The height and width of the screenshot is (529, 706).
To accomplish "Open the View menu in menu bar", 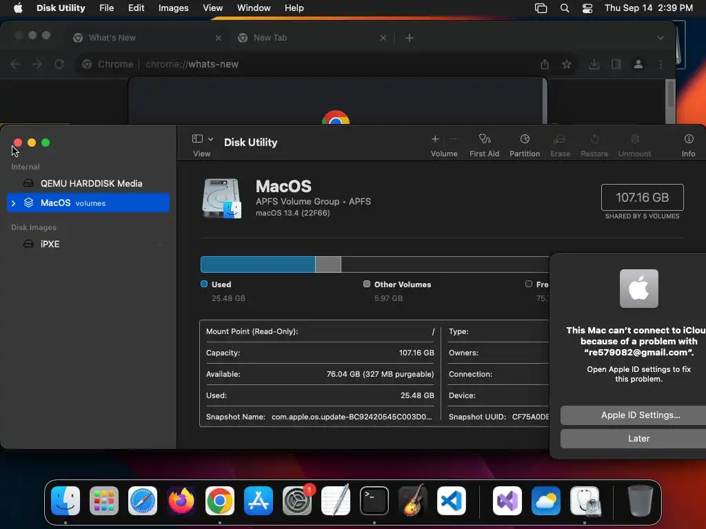I will coord(212,8).
